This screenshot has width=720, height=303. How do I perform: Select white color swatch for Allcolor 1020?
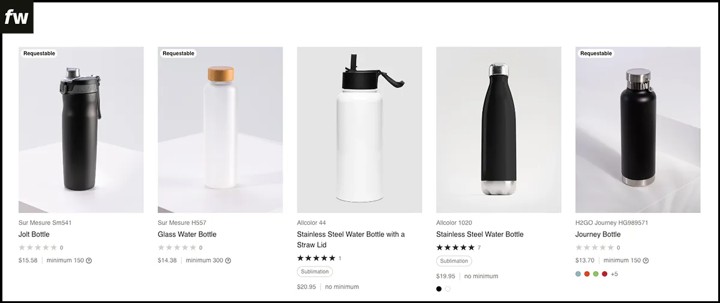(448, 289)
